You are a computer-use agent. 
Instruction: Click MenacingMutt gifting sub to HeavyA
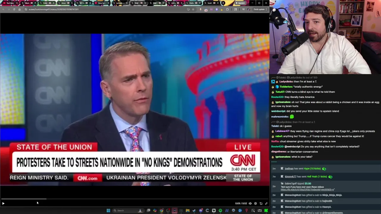click(x=308, y=207)
